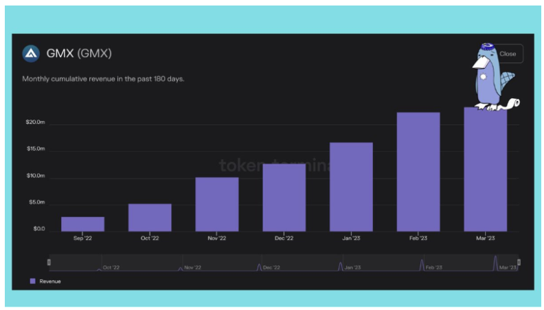Click the Feb '23 x-axis label
Image resolution: width=544 pixels, height=310 pixels.
pyautogui.click(x=418, y=238)
